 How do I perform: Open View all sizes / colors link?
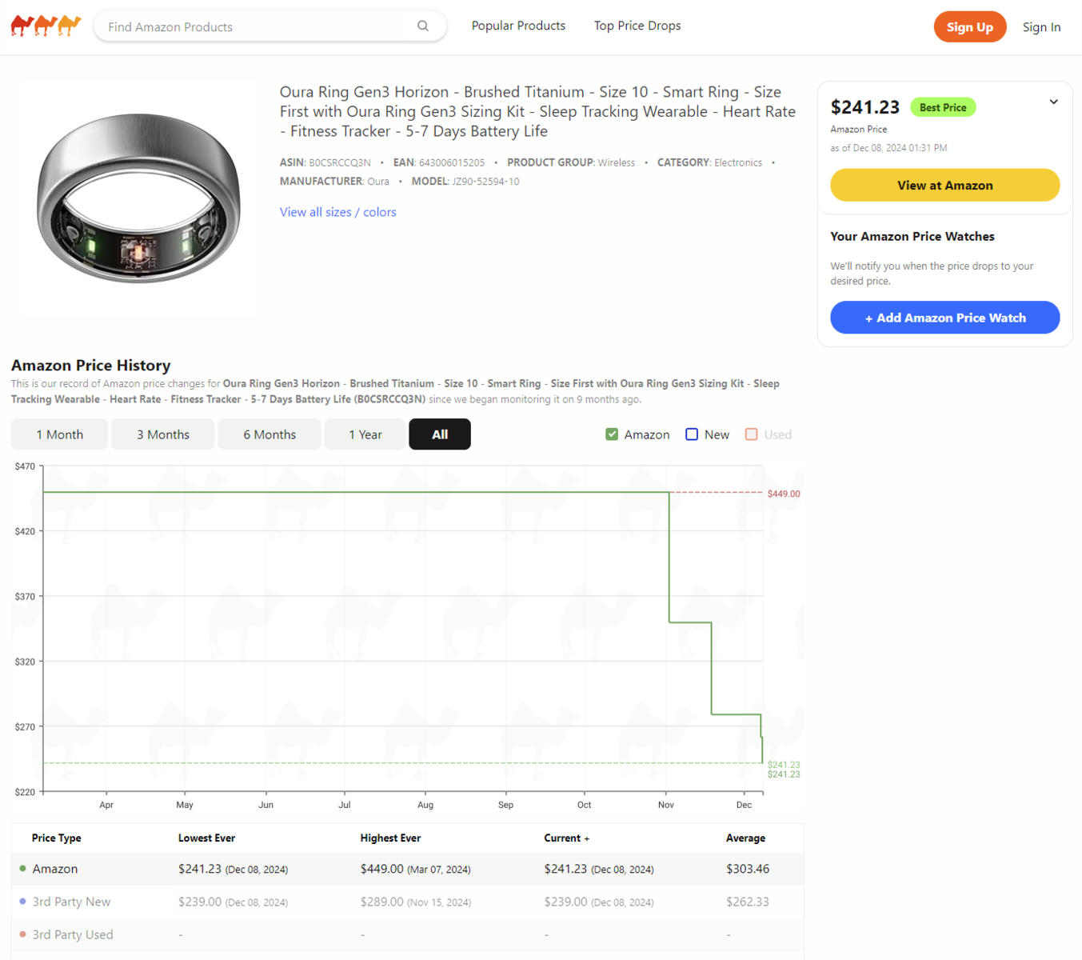337,212
